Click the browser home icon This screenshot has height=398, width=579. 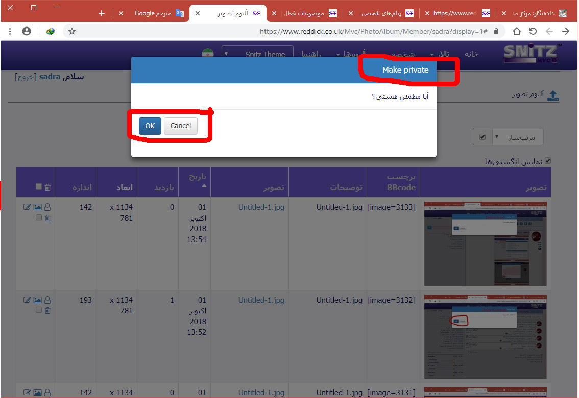tap(517, 31)
